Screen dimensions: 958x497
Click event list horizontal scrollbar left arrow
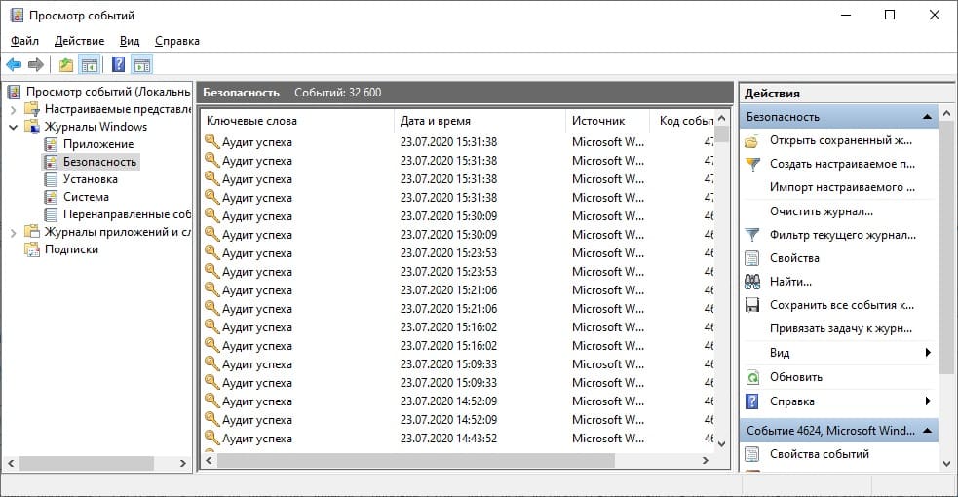click(209, 460)
